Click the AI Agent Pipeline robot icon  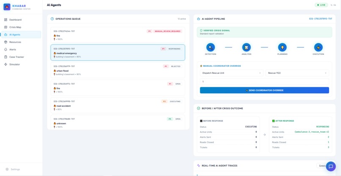[198, 19]
